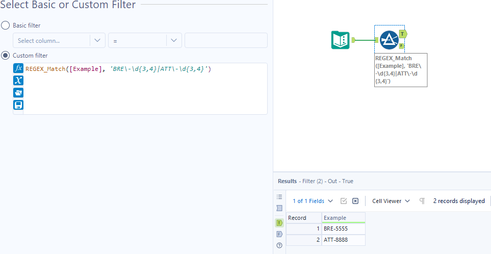Show True anchor data in Results sidebar
Viewport: 491px width, 254px height.
click(279, 223)
